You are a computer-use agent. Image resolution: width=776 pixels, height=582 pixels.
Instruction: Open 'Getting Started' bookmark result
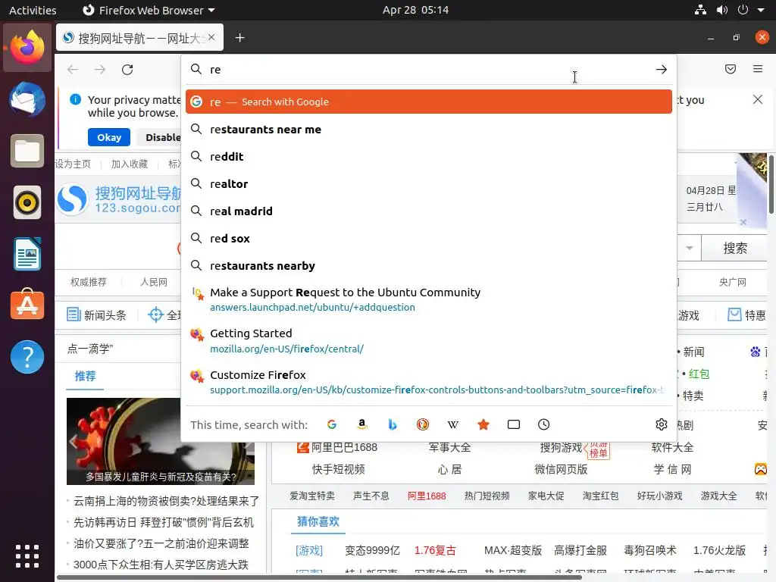(429, 340)
